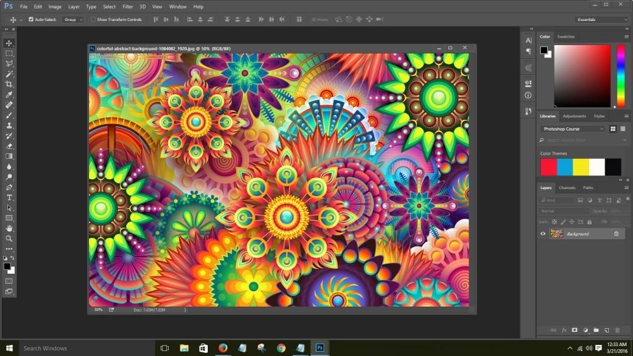
Task: Select the Move tool
Action: [9, 43]
